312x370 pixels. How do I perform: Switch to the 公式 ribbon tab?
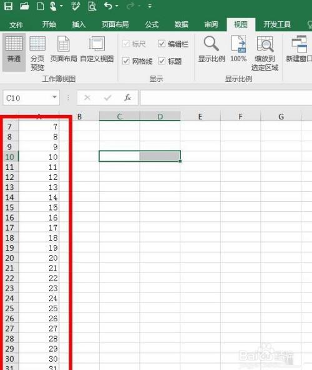point(152,24)
